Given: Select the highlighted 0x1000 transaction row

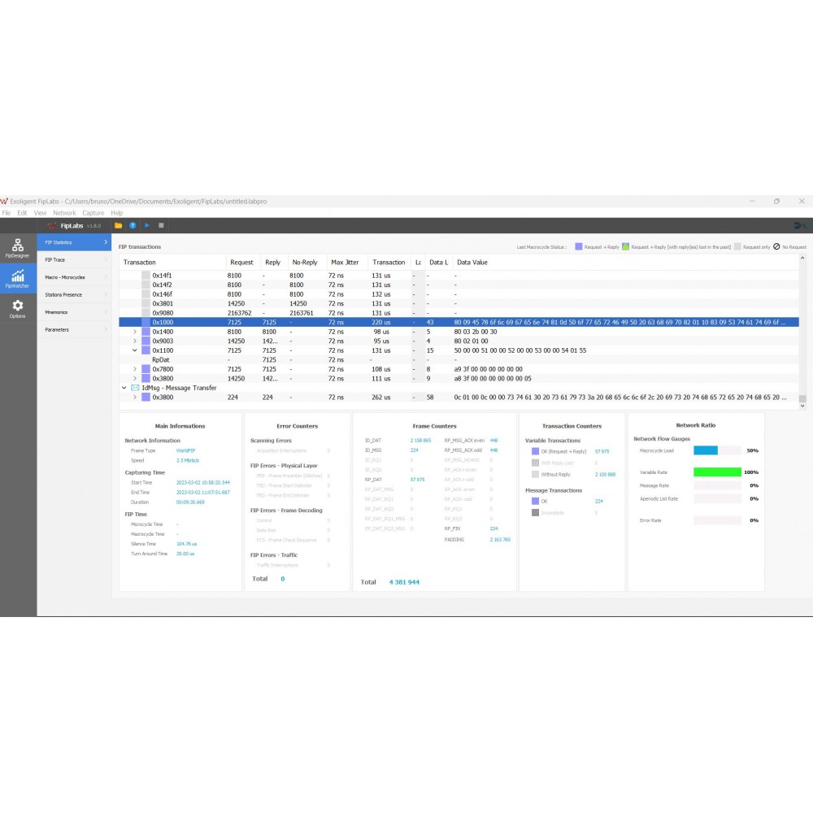Looking at the screenshot, I should point(459,323).
